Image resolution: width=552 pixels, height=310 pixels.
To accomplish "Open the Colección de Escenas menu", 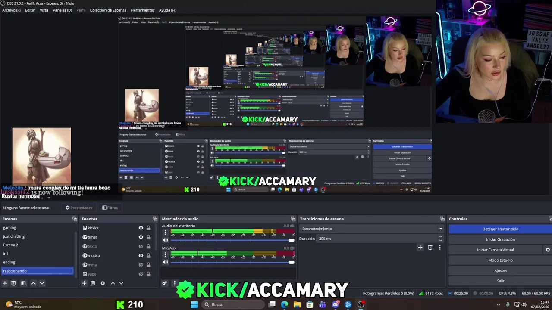I will point(108,10).
